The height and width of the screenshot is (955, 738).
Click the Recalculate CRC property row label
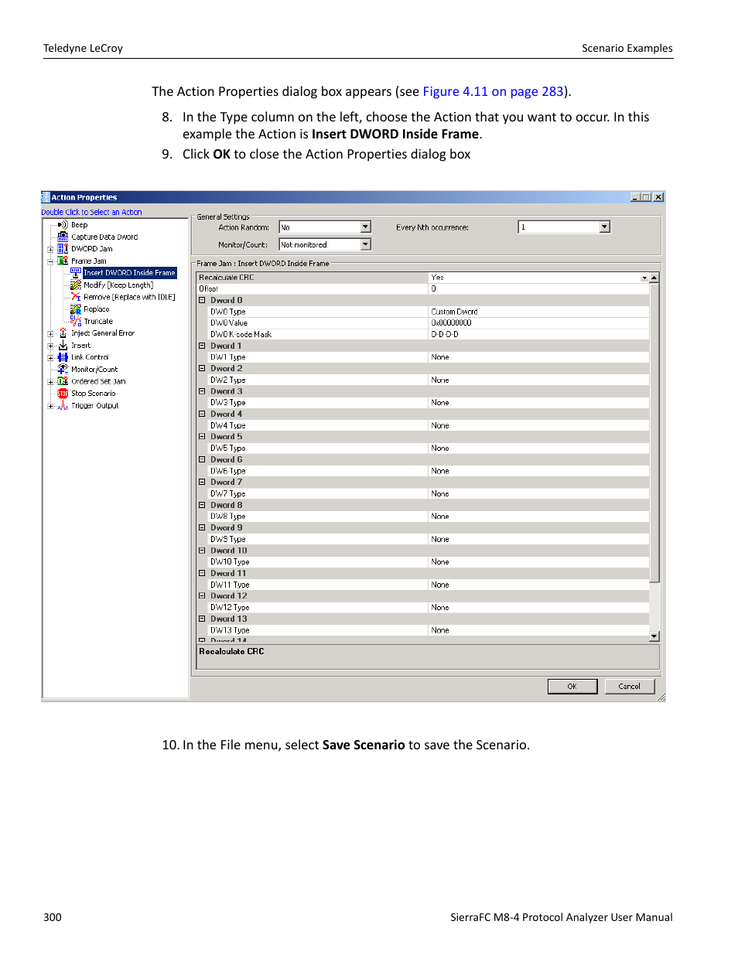click(x=226, y=278)
